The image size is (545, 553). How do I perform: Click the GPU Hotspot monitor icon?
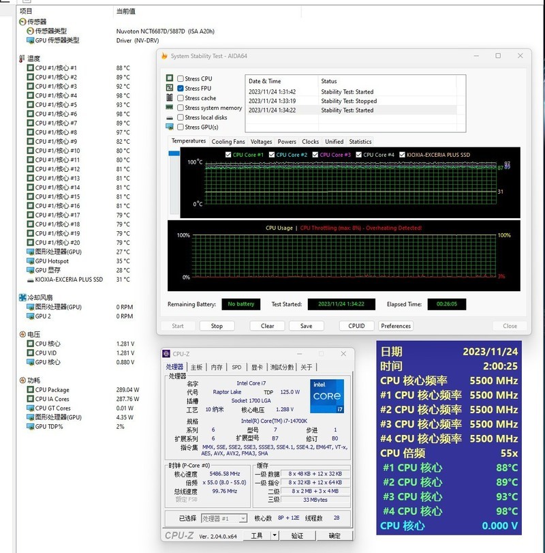coord(30,261)
